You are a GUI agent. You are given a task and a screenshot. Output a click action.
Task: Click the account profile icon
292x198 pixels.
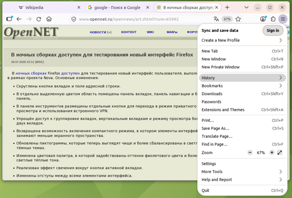[x=263, y=19]
